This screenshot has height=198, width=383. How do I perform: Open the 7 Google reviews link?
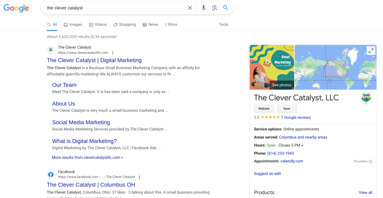point(295,117)
